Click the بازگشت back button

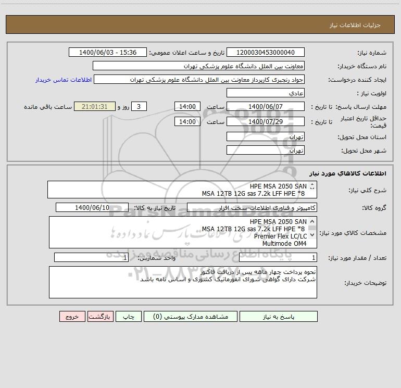click(x=100, y=316)
